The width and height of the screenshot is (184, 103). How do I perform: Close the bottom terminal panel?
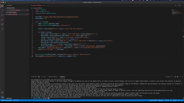pyautogui.click(x=182, y=77)
